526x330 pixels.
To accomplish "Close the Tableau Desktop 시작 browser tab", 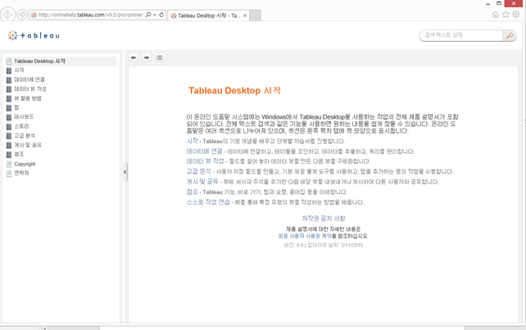I will 245,16.
